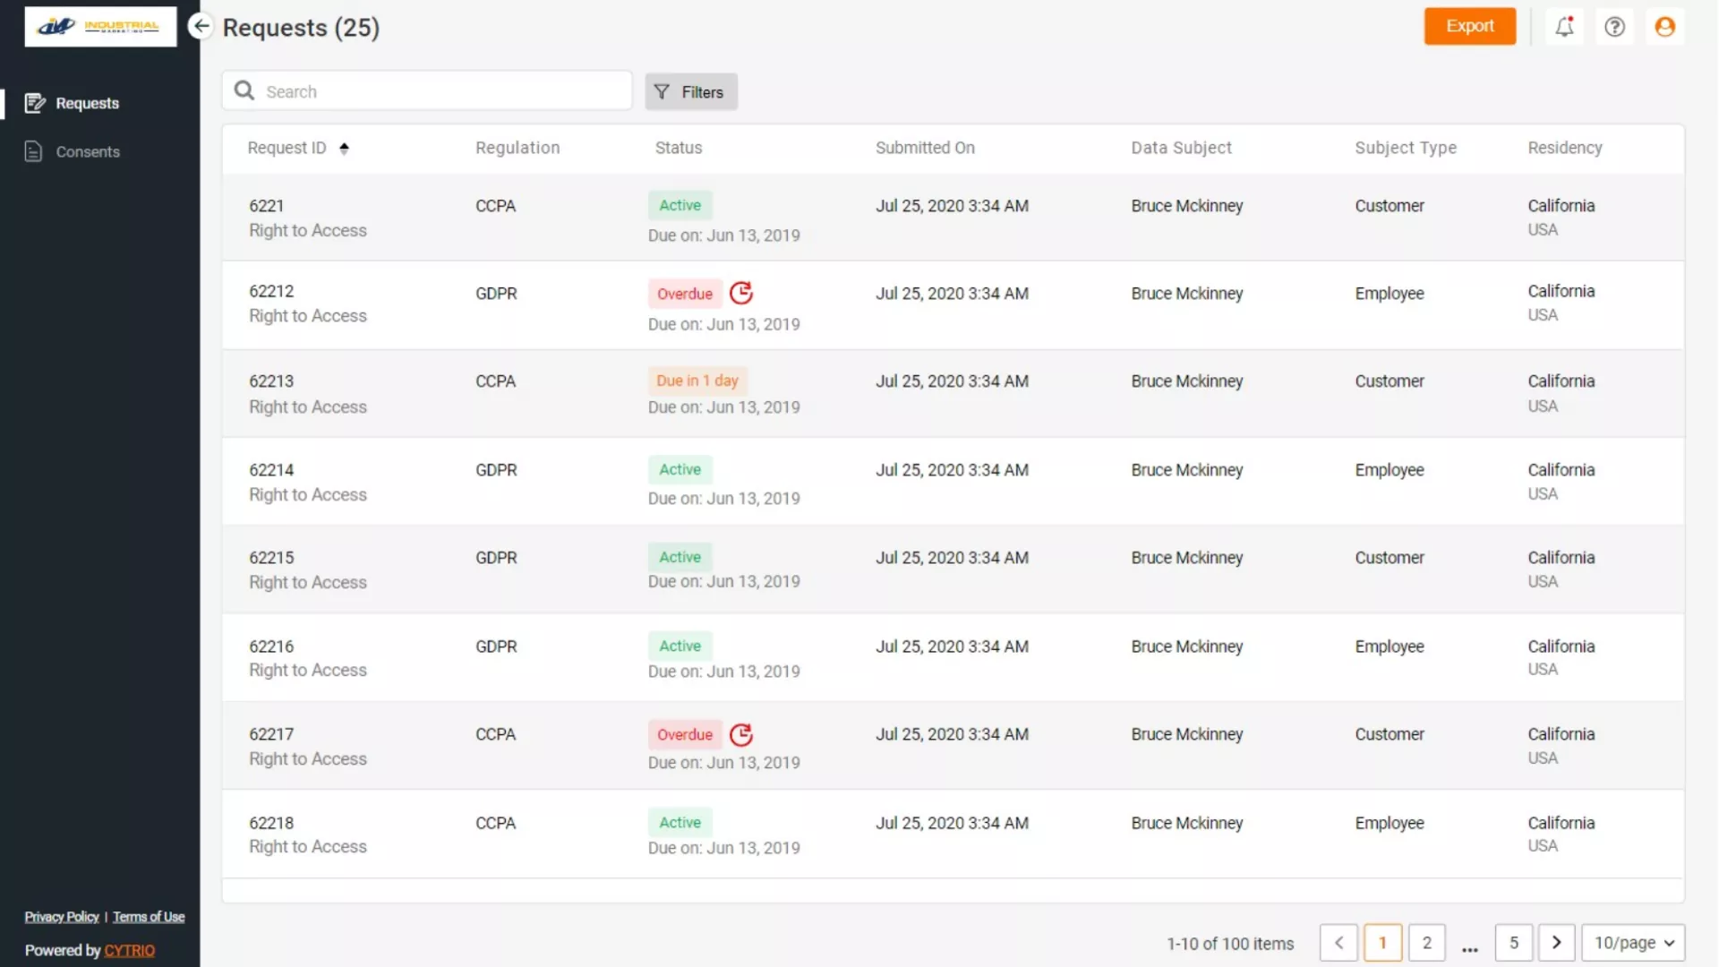Click overdue clock icon for request 62217
Screen dimensions: 1719x967
(x=741, y=734)
